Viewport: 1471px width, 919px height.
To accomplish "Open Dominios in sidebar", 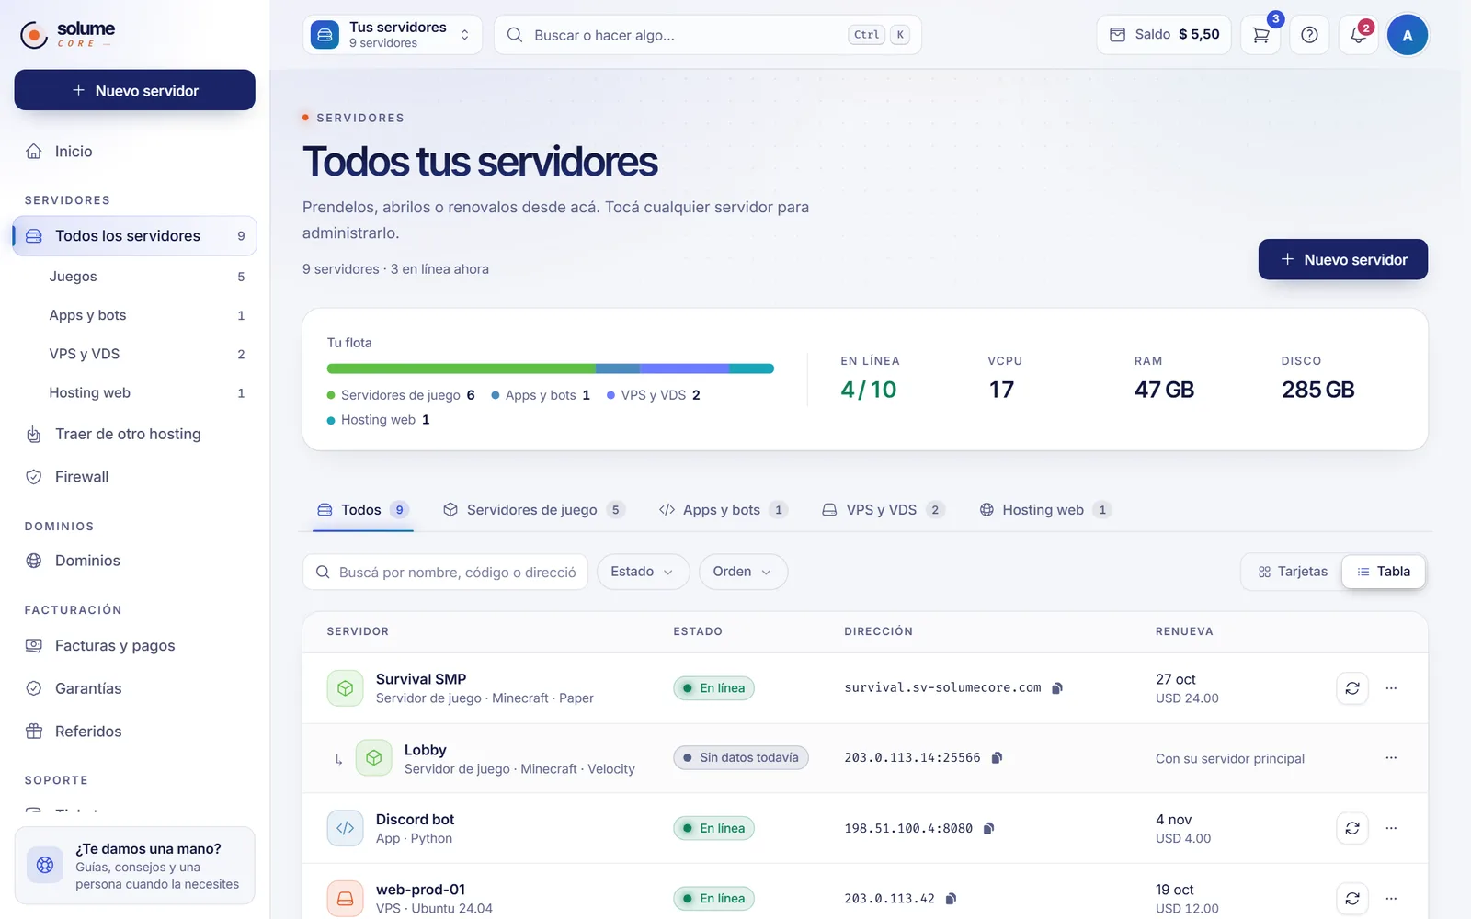I will (134, 561).
